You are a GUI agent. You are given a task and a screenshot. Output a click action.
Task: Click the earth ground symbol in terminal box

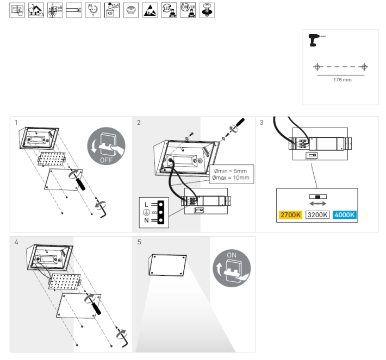[x=146, y=212]
